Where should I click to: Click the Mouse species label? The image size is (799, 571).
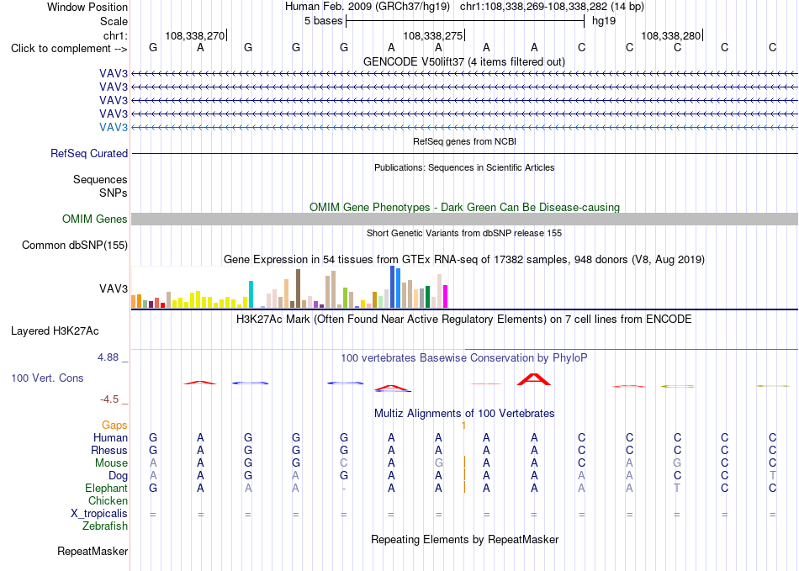111,463
